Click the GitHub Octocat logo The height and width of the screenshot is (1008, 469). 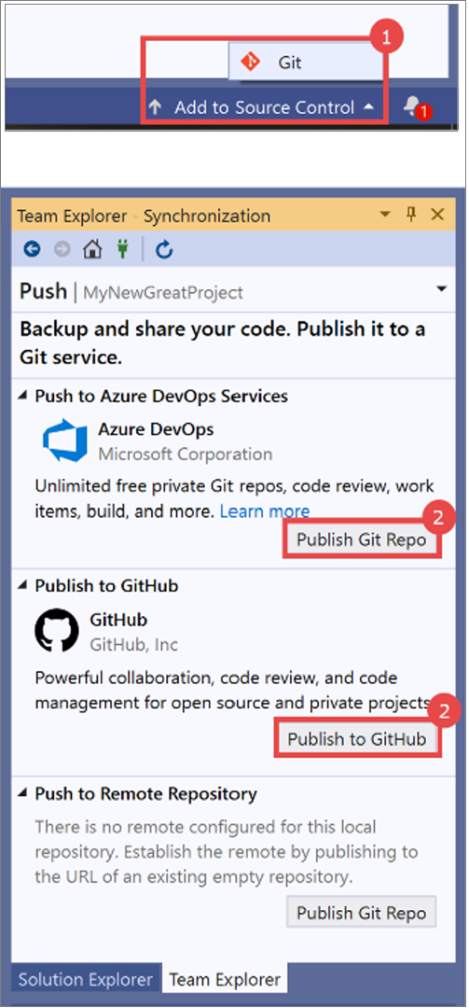tap(57, 629)
